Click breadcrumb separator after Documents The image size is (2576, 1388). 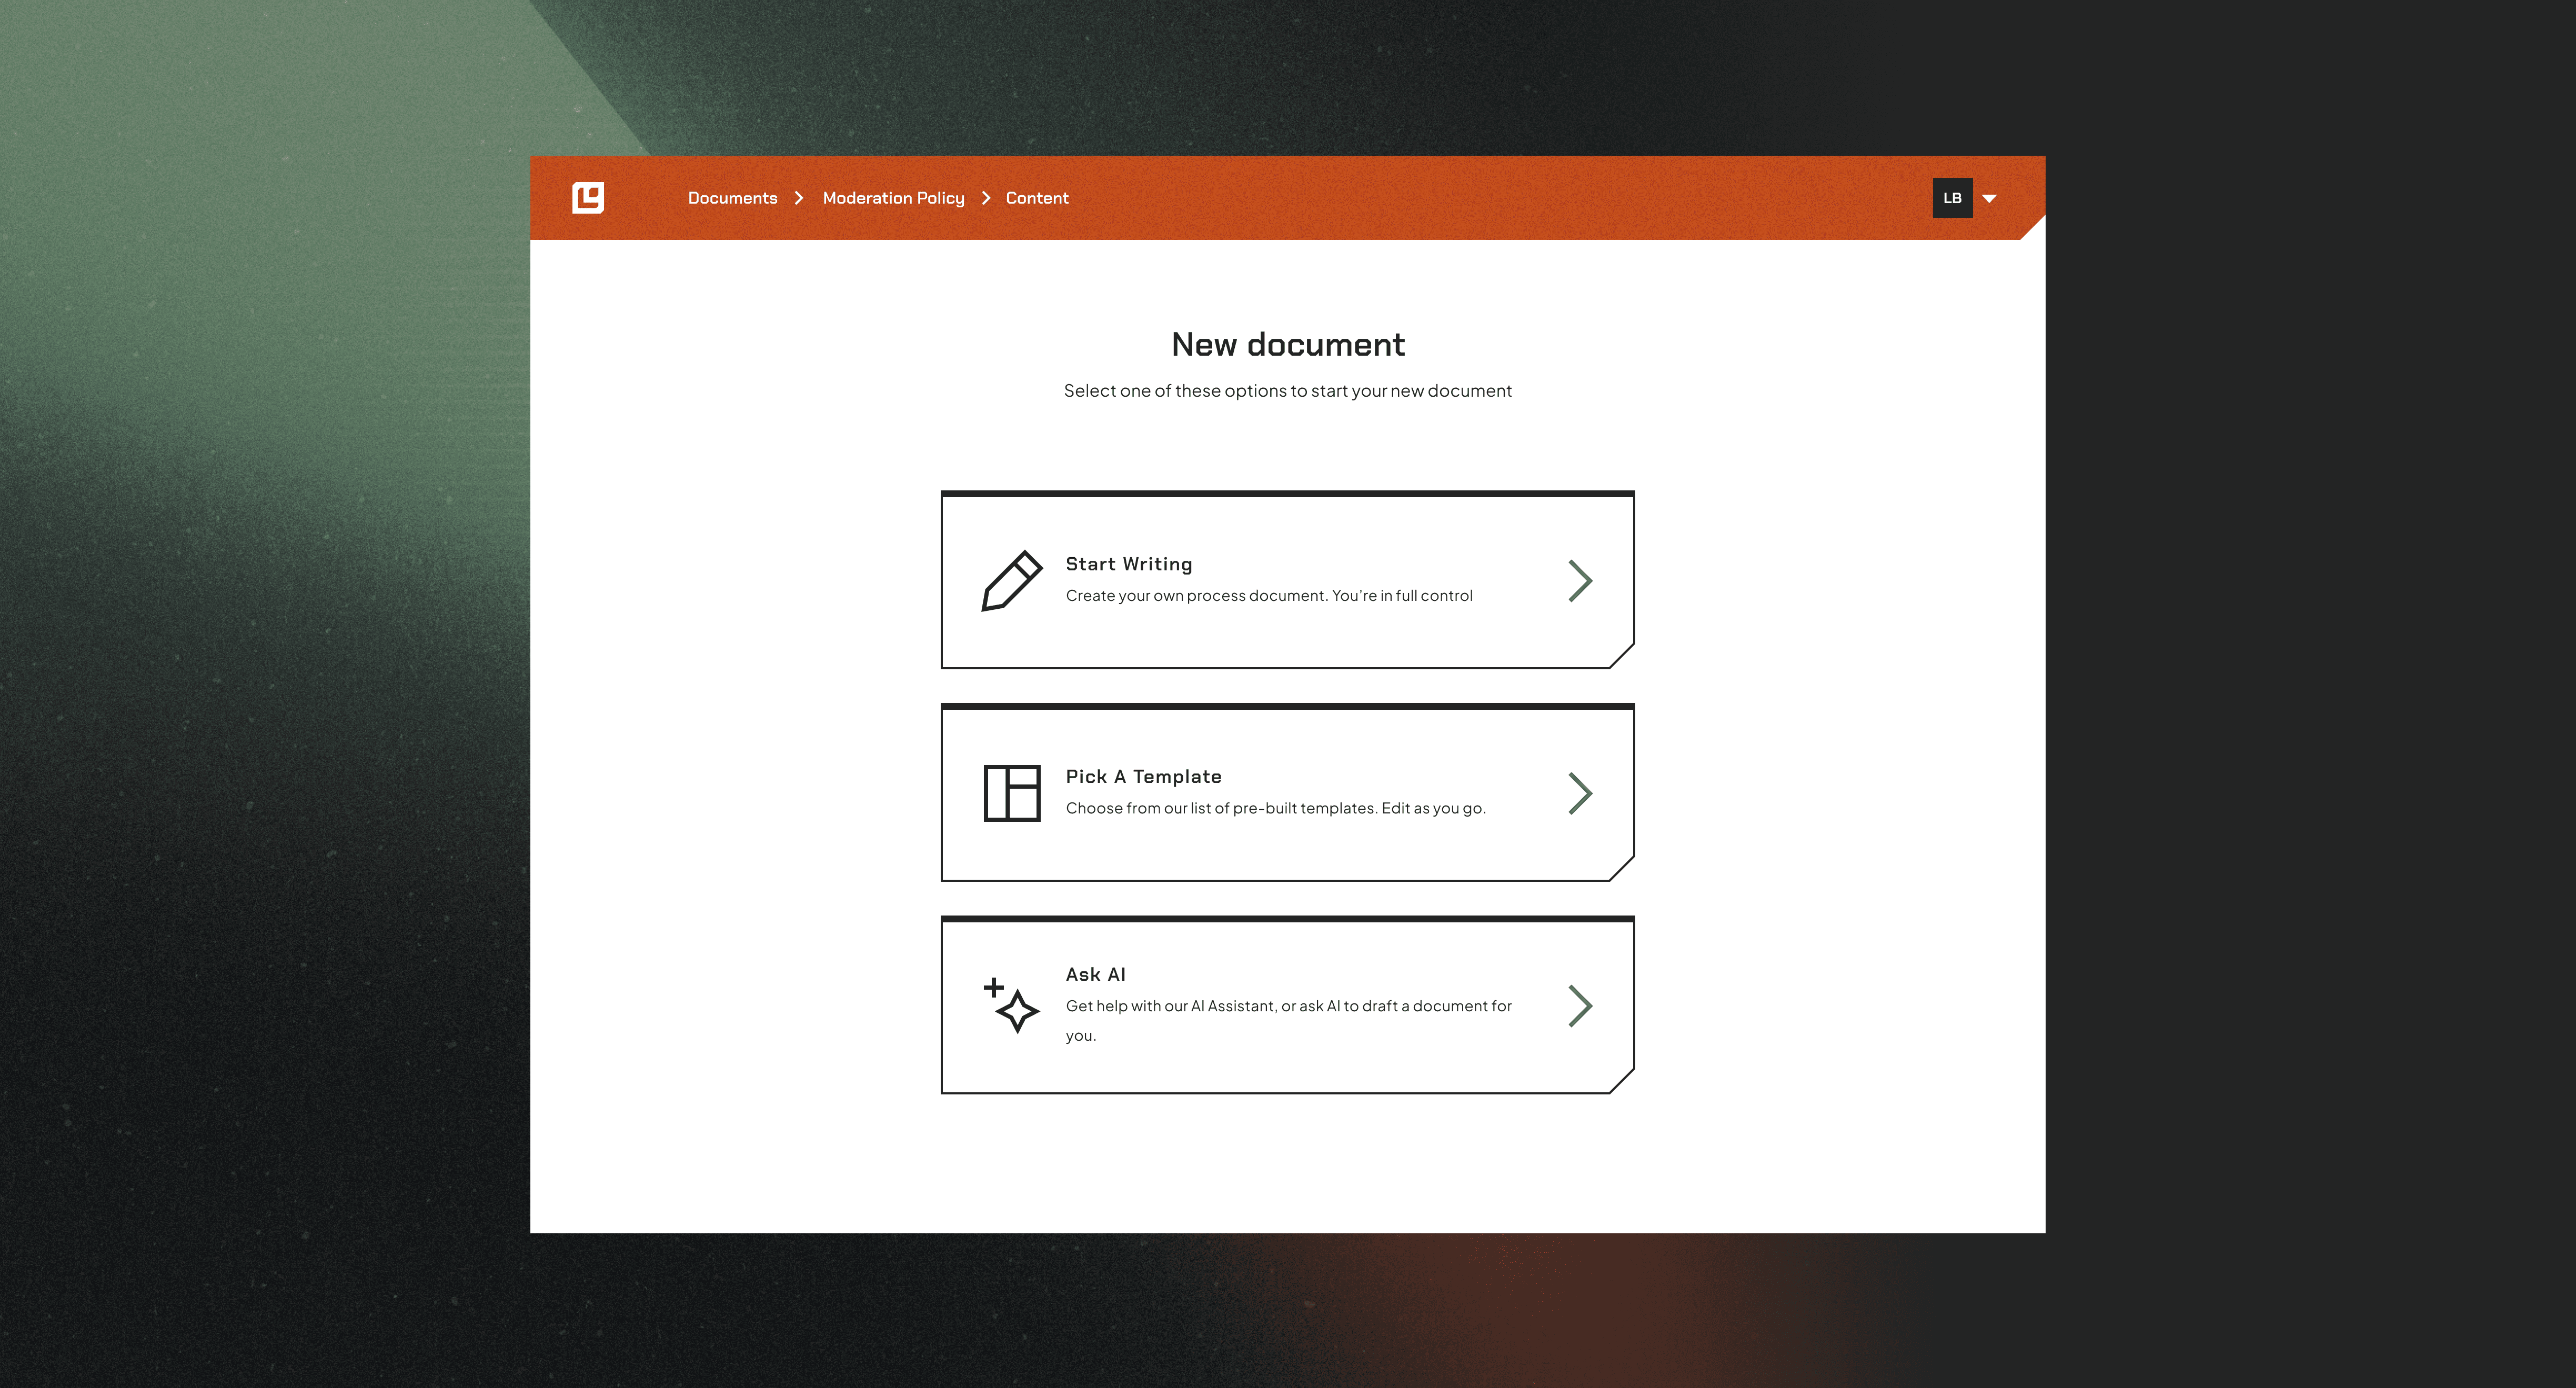point(799,198)
